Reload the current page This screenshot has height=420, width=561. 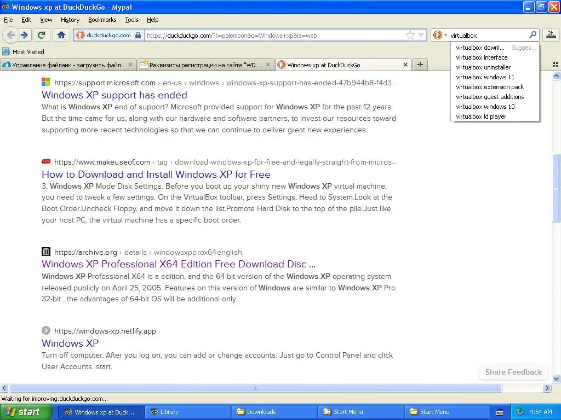pos(42,35)
